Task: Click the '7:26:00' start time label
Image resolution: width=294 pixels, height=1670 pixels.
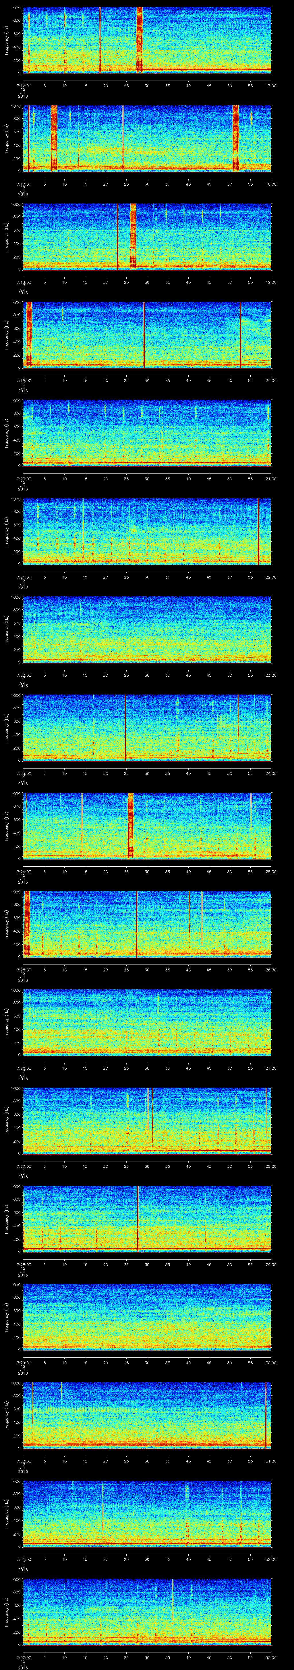Action: coord(24,1068)
